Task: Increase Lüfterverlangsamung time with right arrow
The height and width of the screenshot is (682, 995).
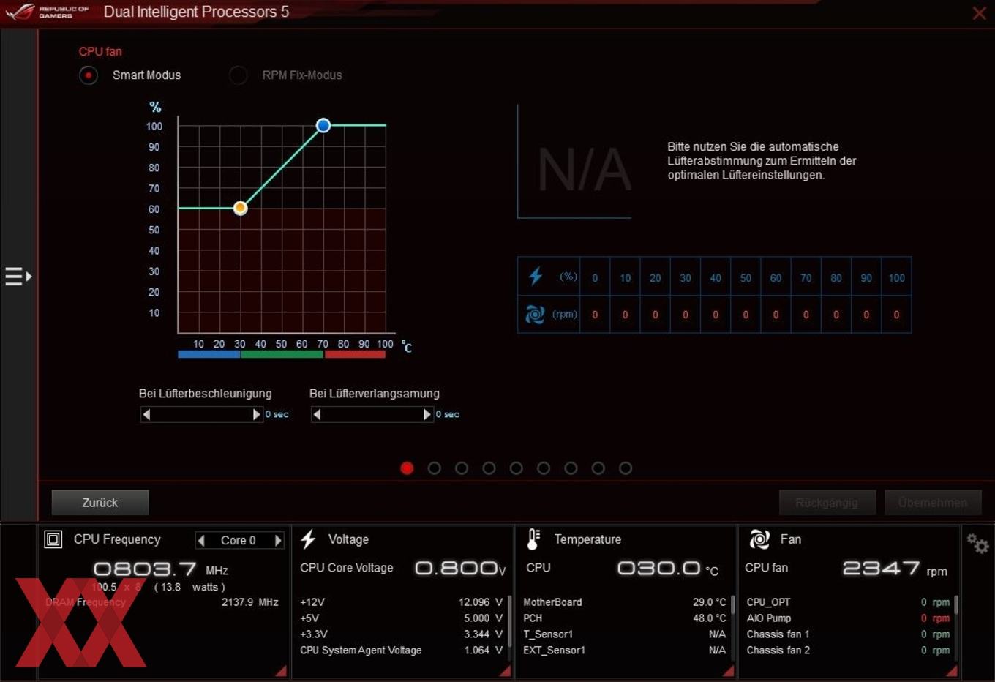Action: 427,414
